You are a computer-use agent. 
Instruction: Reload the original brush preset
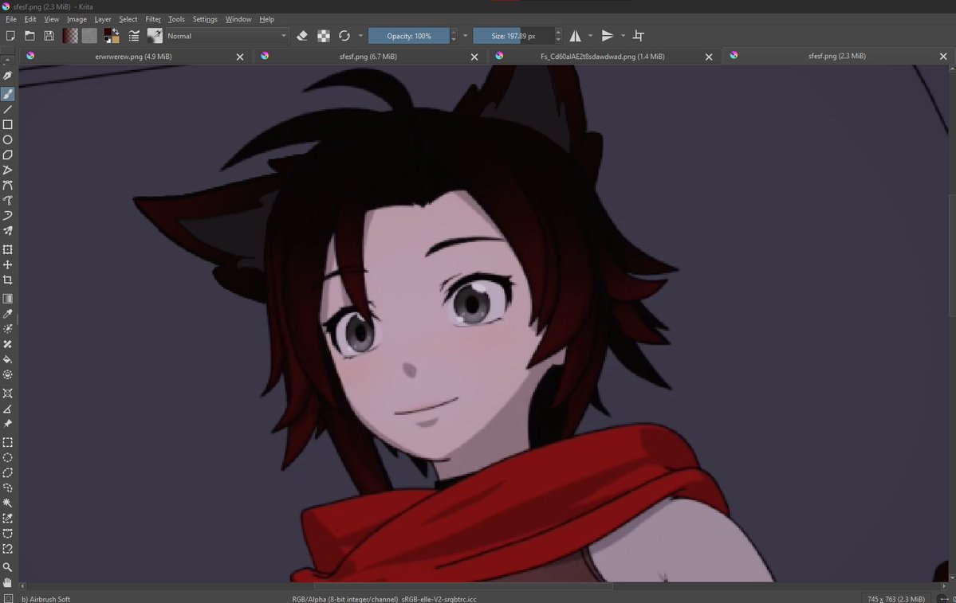pyautogui.click(x=344, y=36)
